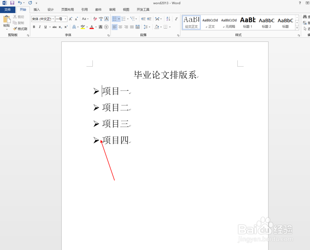This screenshot has width=310, height=250.
Task: Switch to the 插入 ribbon tab
Action: [x=36, y=9]
